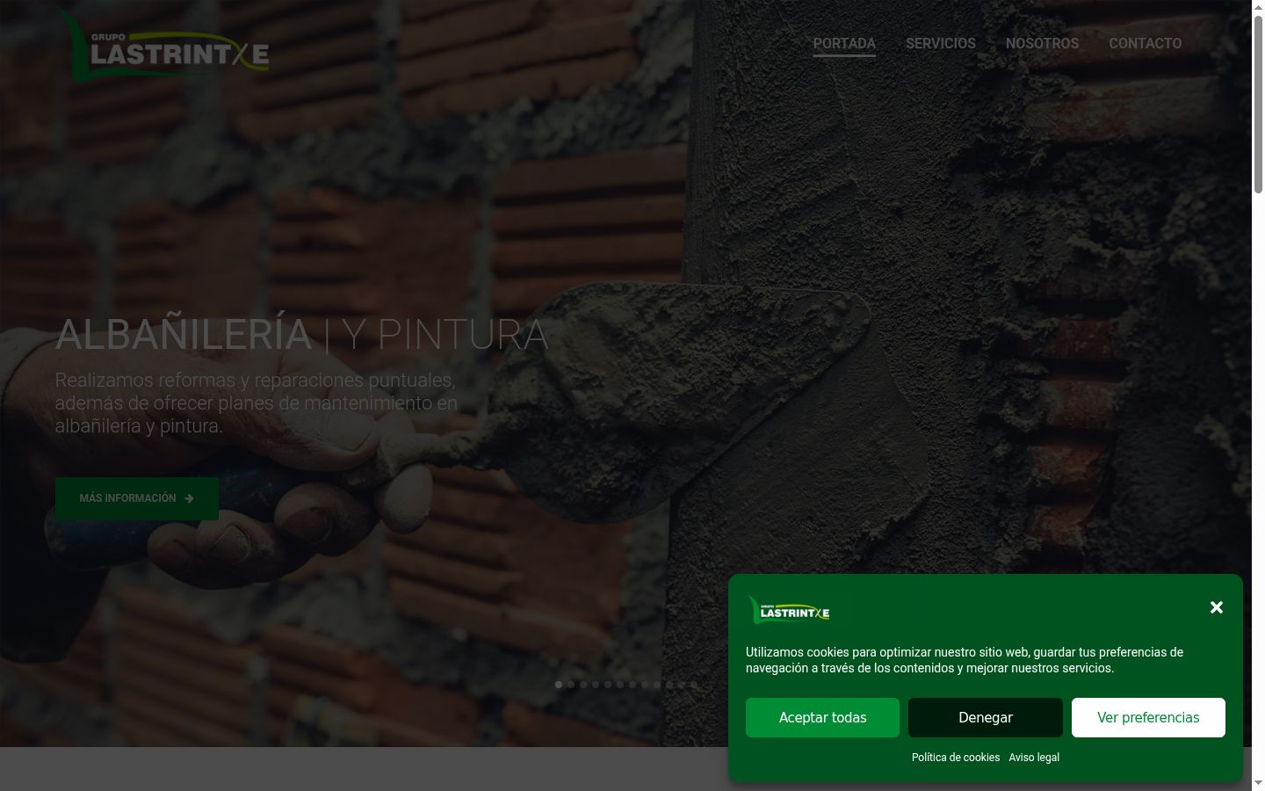Click the MÁS INFORMACIÓN button
This screenshot has height=791, width=1265.
137,498
